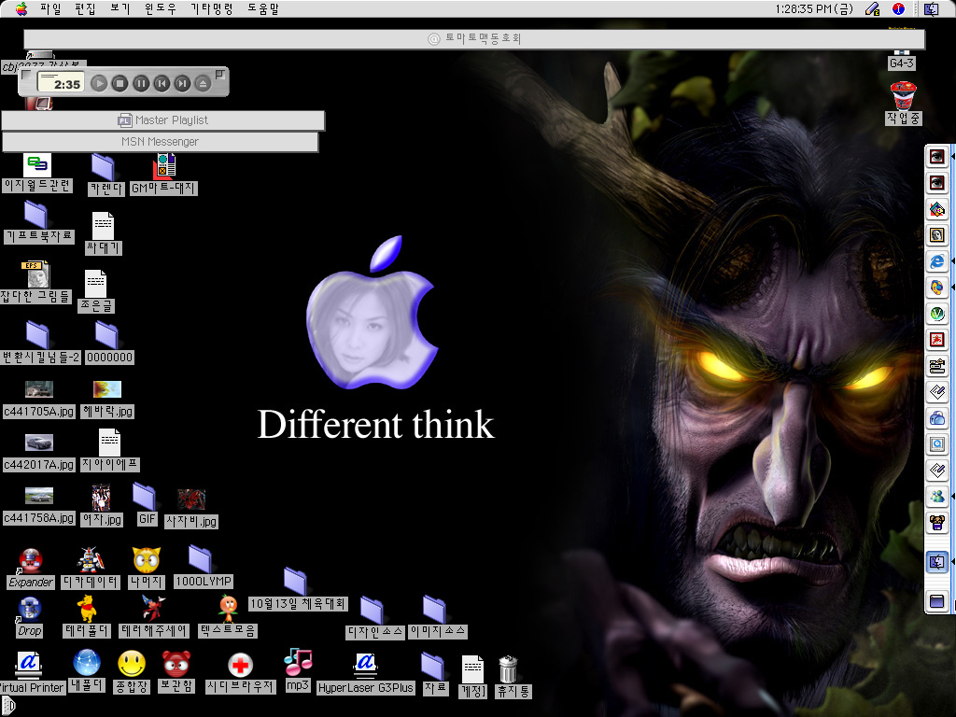
Task: Launch Internet Explorer from the launcher strip
Action: click(936, 261)
